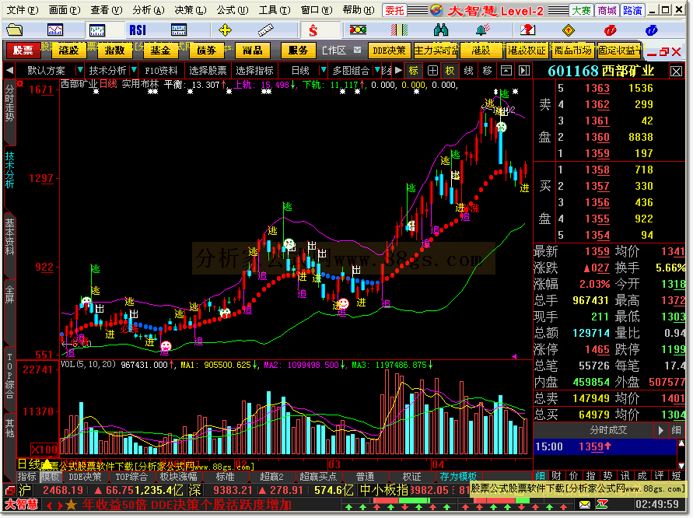The image size is (693, 518).
Task: Click the 商城 store button
Action: (x=607, y=10)
